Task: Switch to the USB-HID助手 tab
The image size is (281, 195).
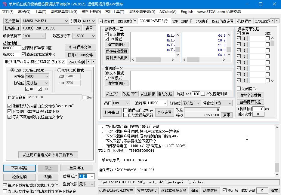Action: (182, 21)
